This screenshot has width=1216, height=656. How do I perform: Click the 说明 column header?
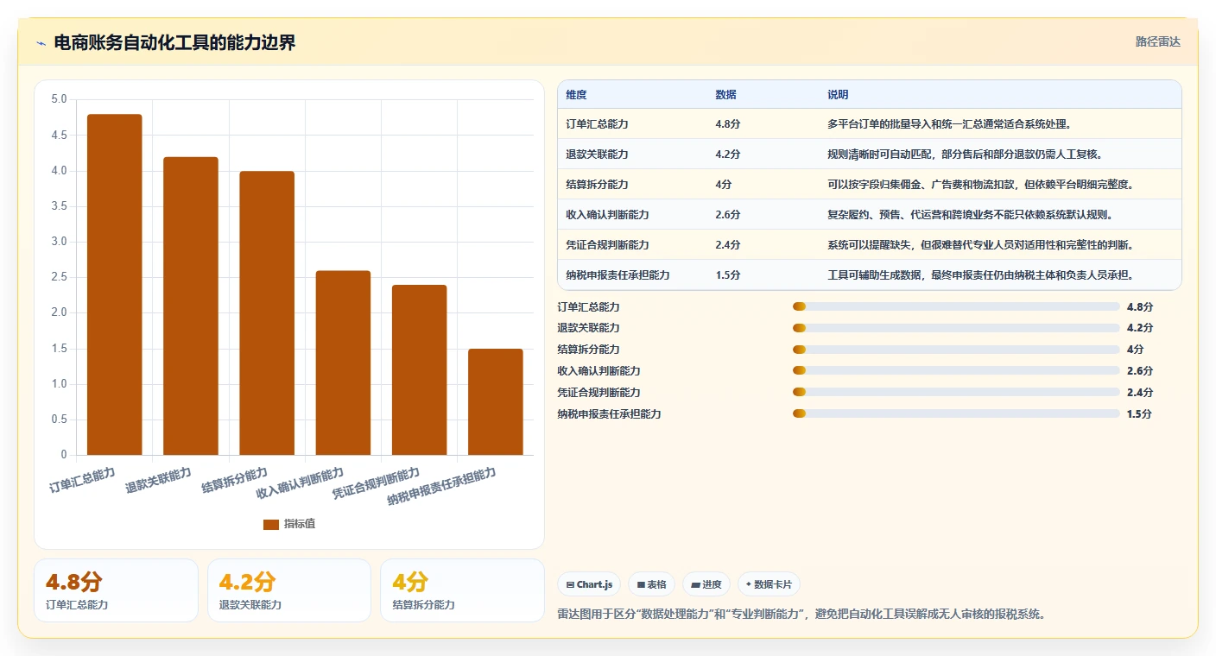point(839,94)
